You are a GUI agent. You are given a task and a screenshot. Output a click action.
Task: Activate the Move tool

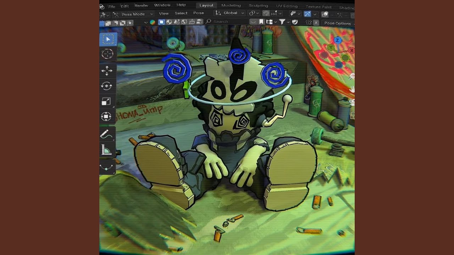pos(107,70)
